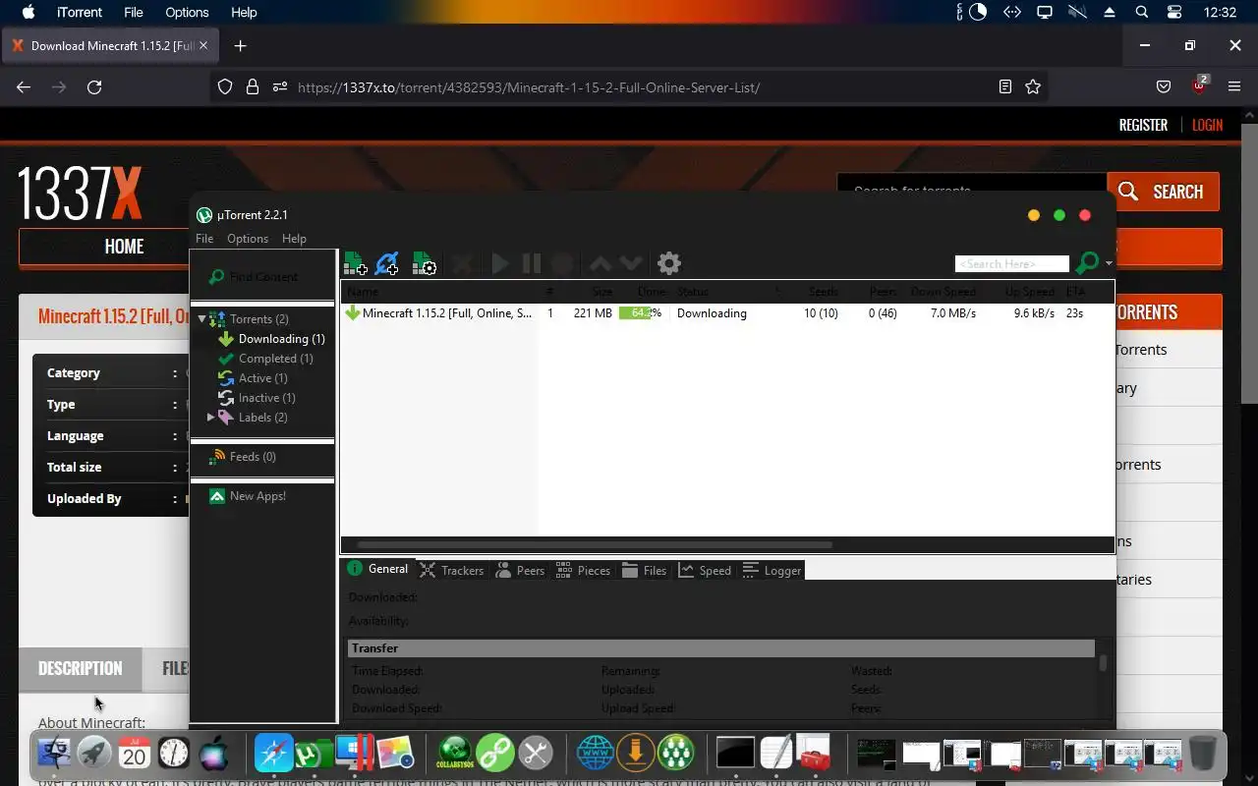Screen dimensions: 1258x786
Task: Open the µTorrent File menu
Action: (x=204, y=239)
